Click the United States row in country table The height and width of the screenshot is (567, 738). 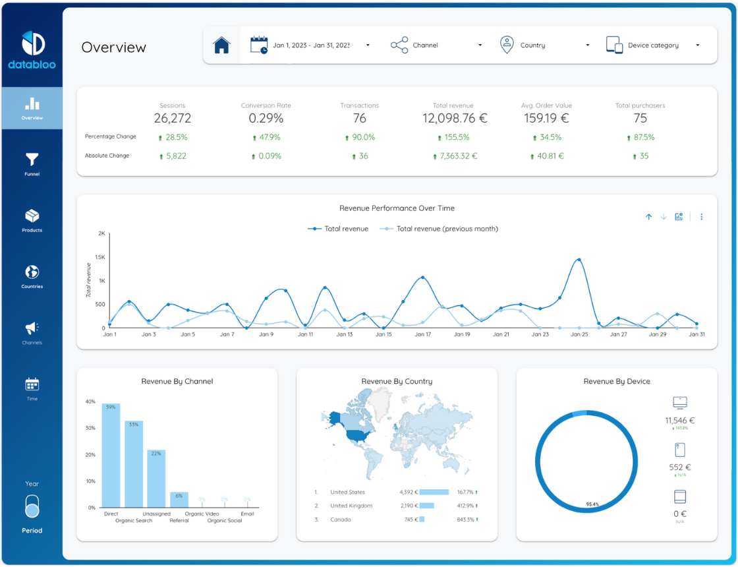coord(396,492)
